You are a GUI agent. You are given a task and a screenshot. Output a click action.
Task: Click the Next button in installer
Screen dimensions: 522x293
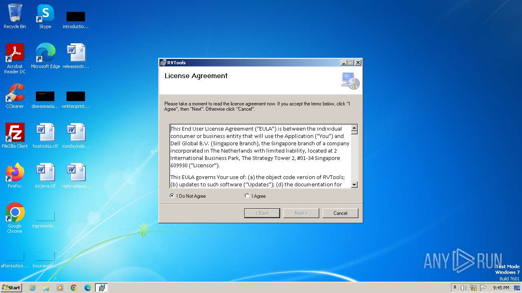pos(301,213)
